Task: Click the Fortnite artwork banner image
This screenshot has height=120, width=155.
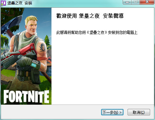Action: [x=26, y=56]
